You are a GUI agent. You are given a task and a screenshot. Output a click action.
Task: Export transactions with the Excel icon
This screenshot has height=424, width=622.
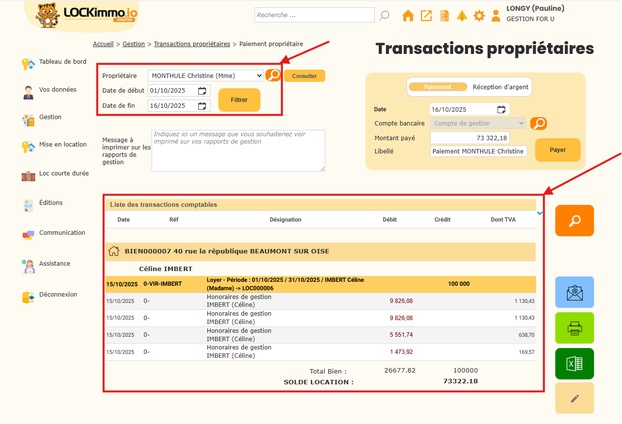pyautogui.click(x=574, y=363)
